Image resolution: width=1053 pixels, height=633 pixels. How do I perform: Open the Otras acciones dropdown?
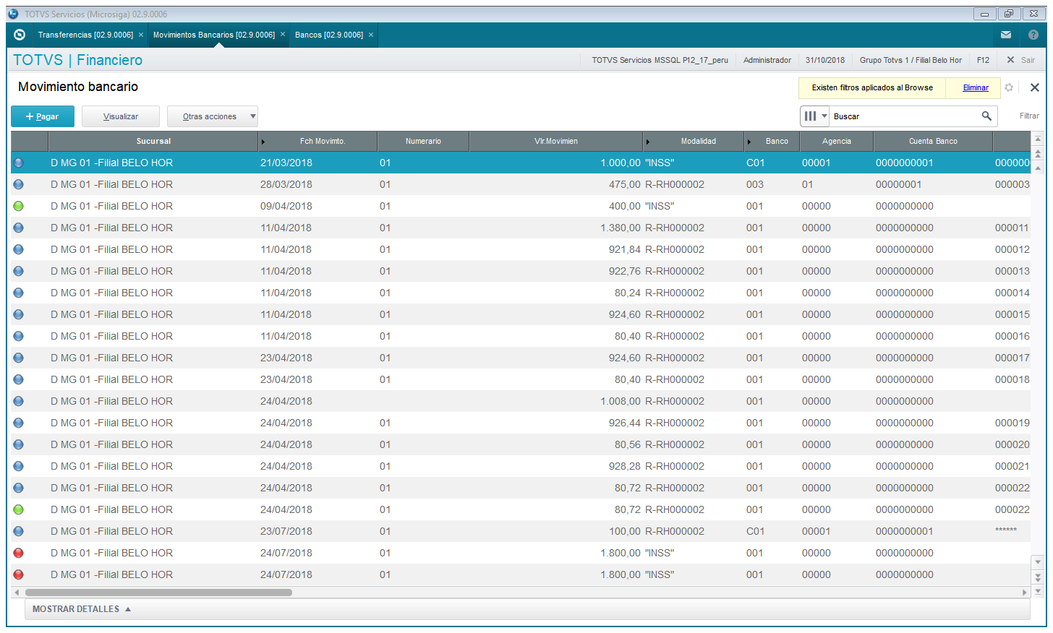213,116
